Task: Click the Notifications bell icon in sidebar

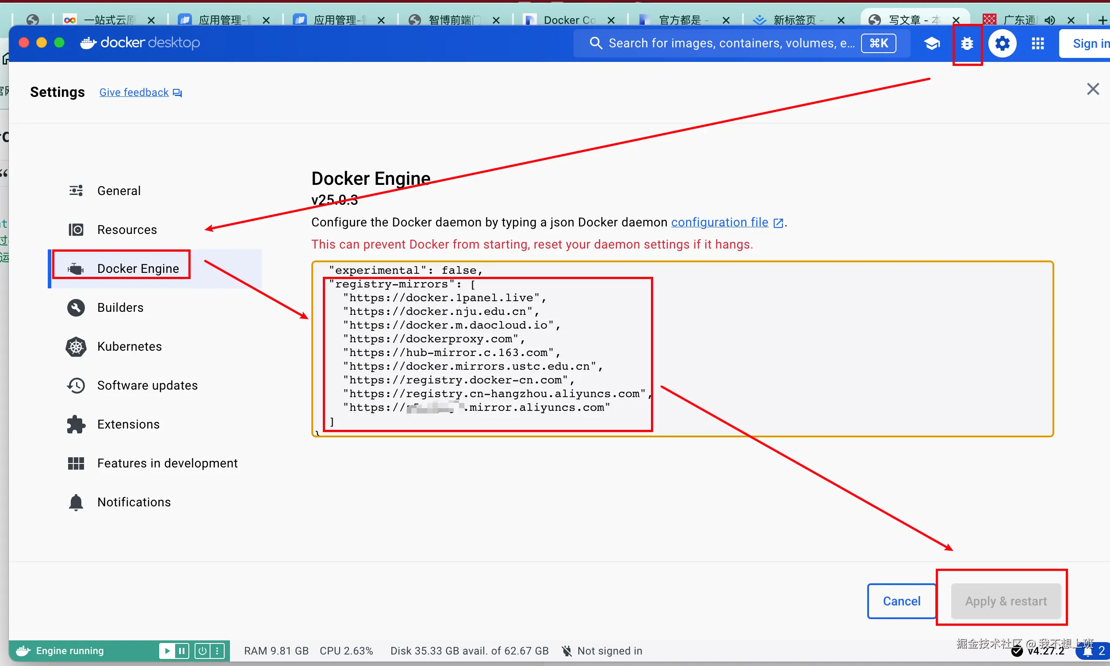Action: point(76,503)
